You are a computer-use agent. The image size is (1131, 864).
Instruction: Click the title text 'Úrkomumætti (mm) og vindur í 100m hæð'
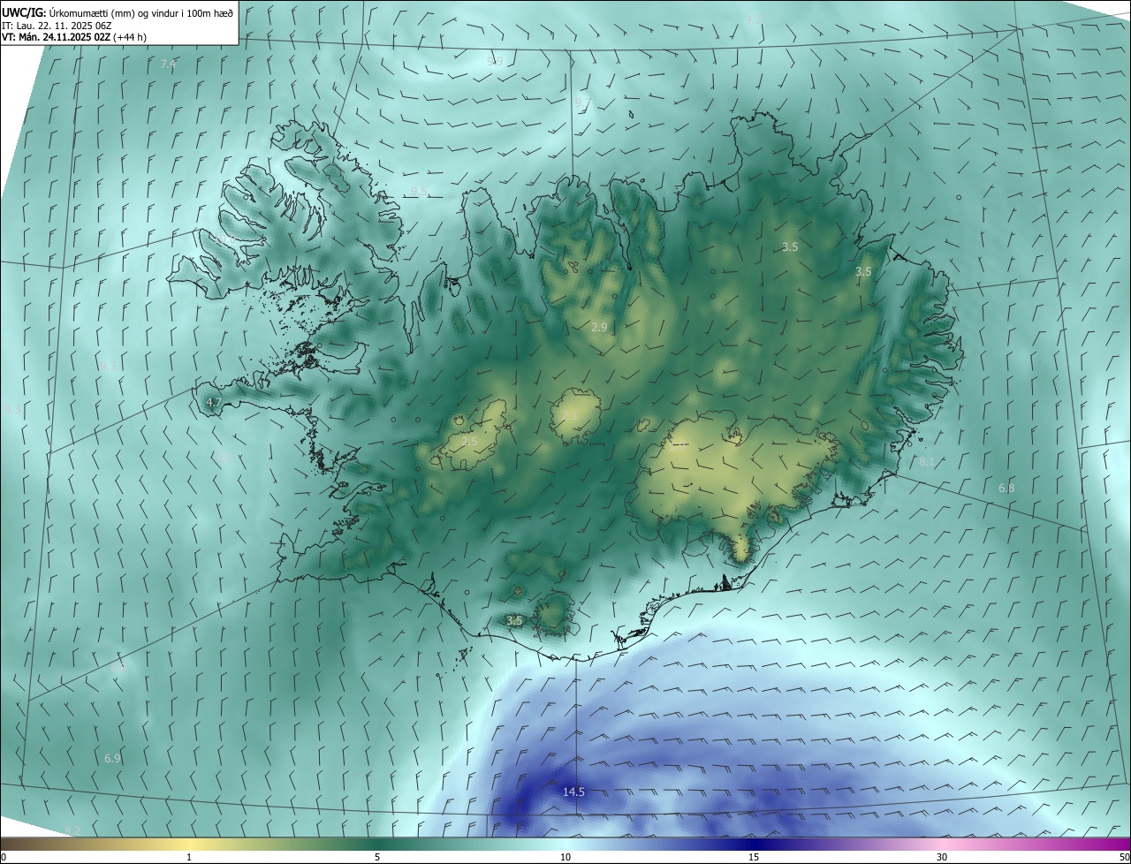click(140, 11)
